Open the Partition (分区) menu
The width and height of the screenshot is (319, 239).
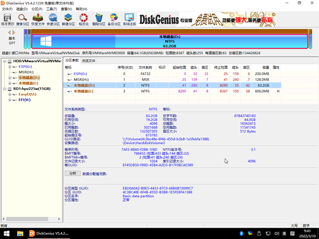click(37, 9)
